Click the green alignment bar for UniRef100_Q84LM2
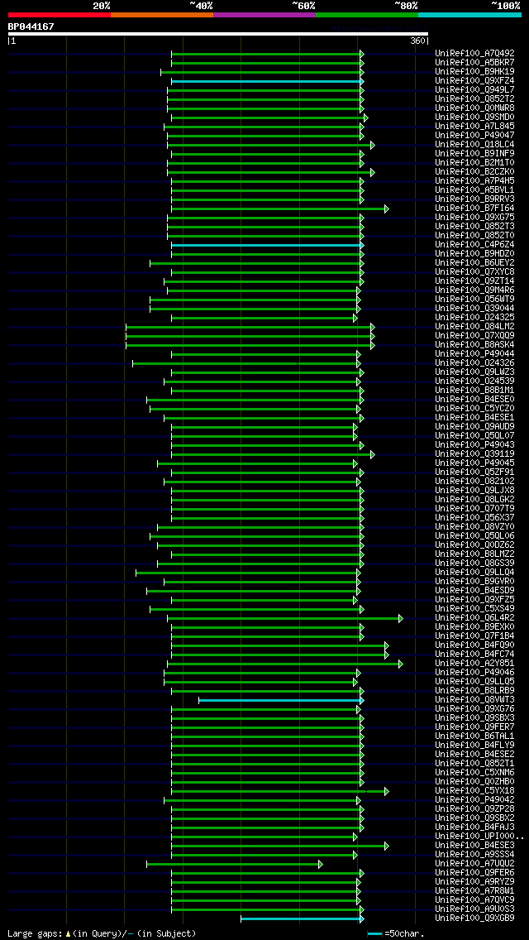The image size is (529, 940). pyautogui.click(x=250, y=328)
